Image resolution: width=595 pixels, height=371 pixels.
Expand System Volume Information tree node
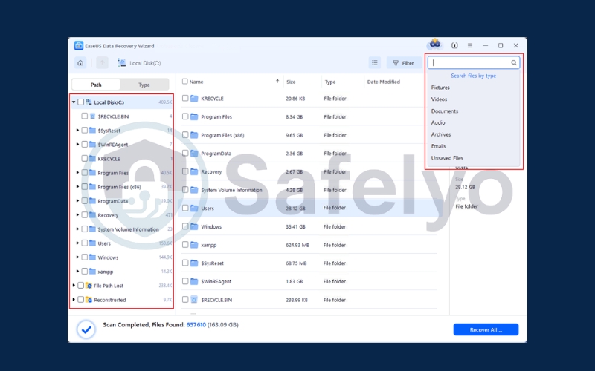tap(77, 229)
